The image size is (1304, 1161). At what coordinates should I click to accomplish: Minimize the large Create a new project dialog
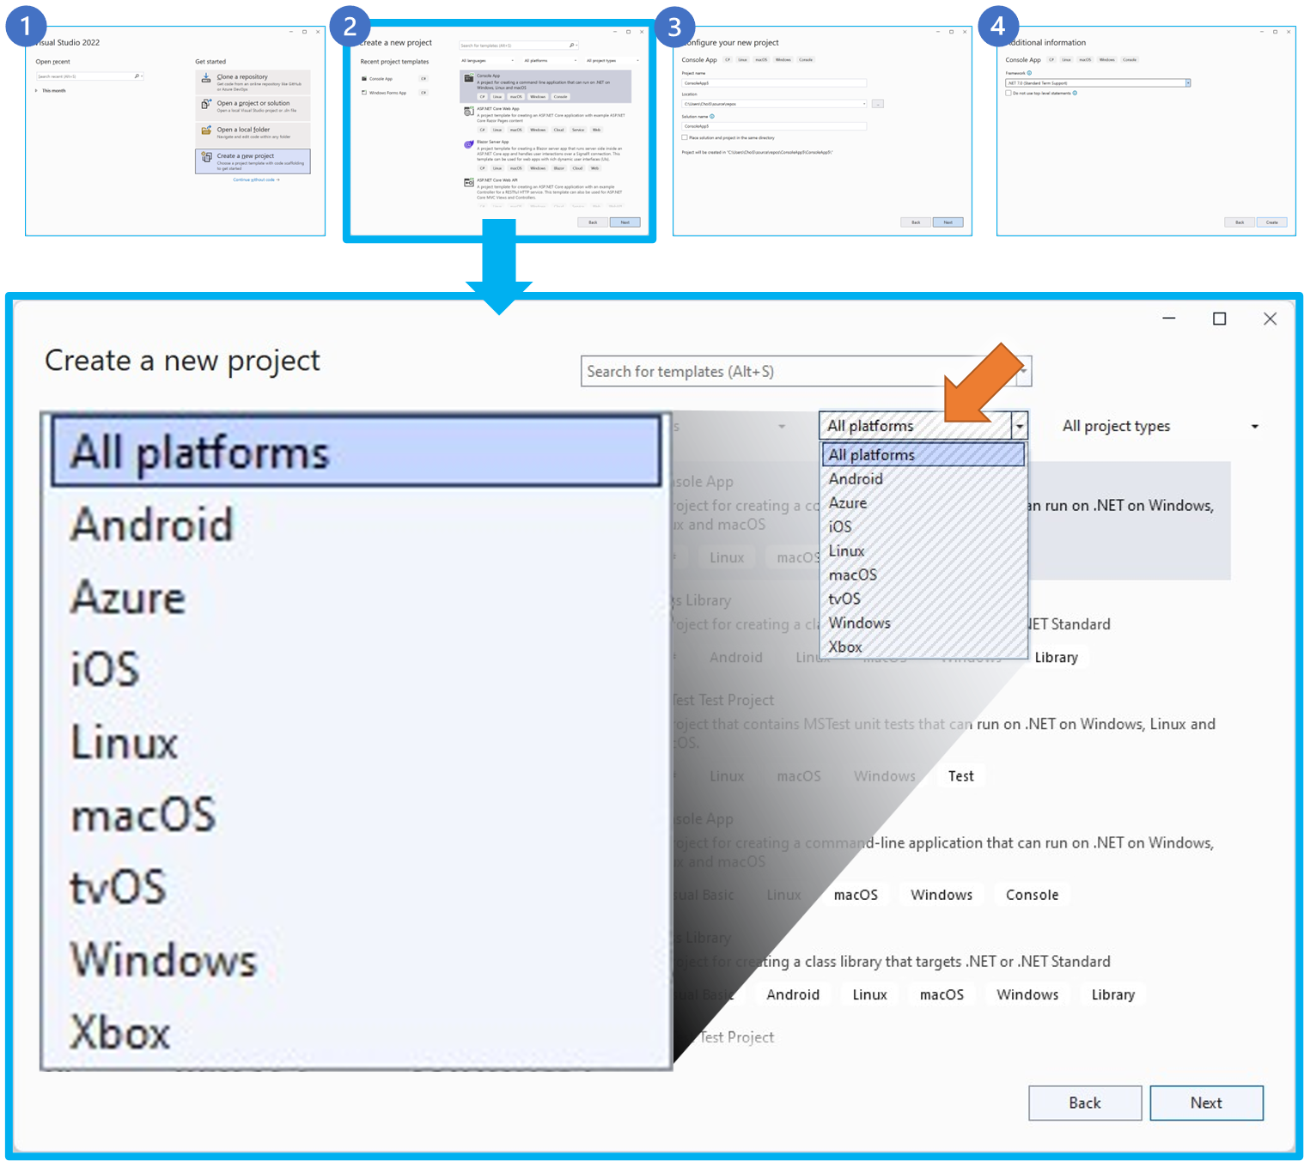(x=1168, y=319)
